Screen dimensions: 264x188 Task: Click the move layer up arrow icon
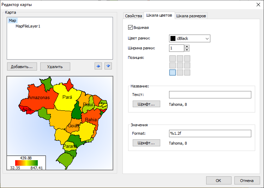[98, 66]
